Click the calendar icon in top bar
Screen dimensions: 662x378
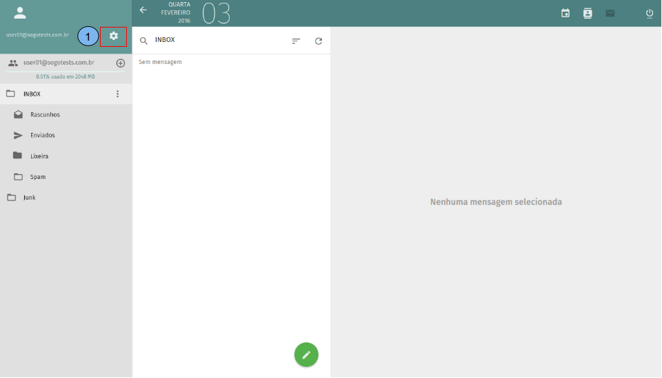tap(565, 13)
